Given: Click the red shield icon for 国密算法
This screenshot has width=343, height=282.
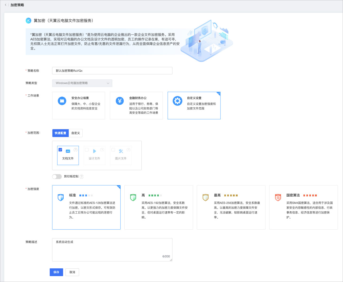Looking at the screenshot, I should [278, 198].
